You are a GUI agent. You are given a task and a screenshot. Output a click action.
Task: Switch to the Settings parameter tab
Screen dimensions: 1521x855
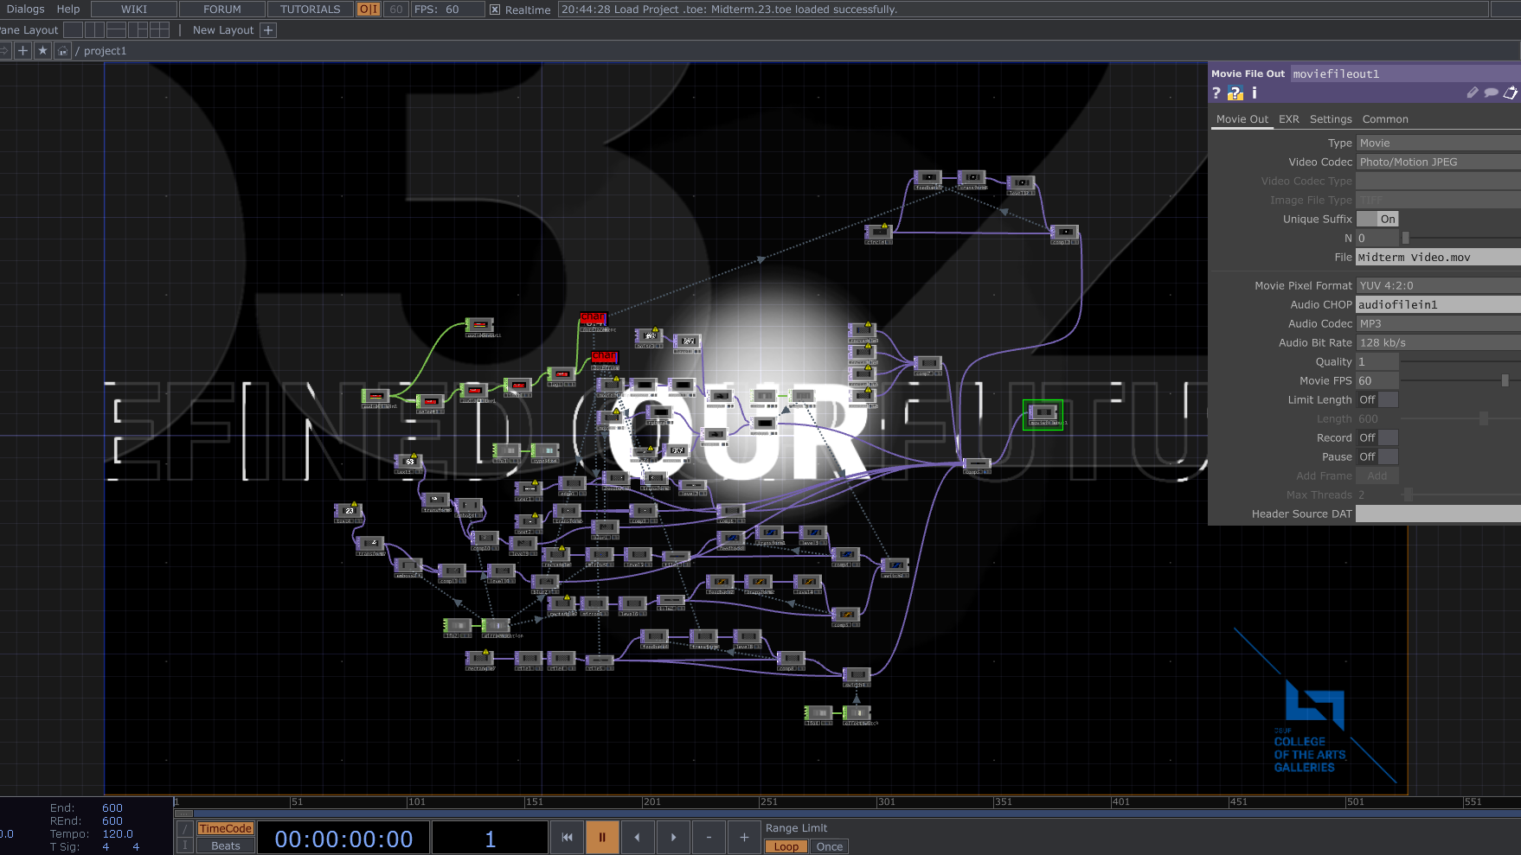tap(1331, 119)
